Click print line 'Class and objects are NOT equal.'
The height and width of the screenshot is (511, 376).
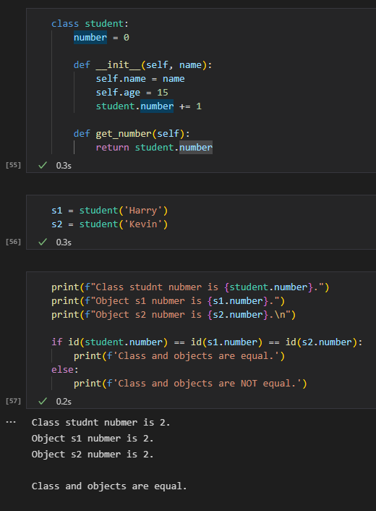pyautogui.click(x=190, y=384)
